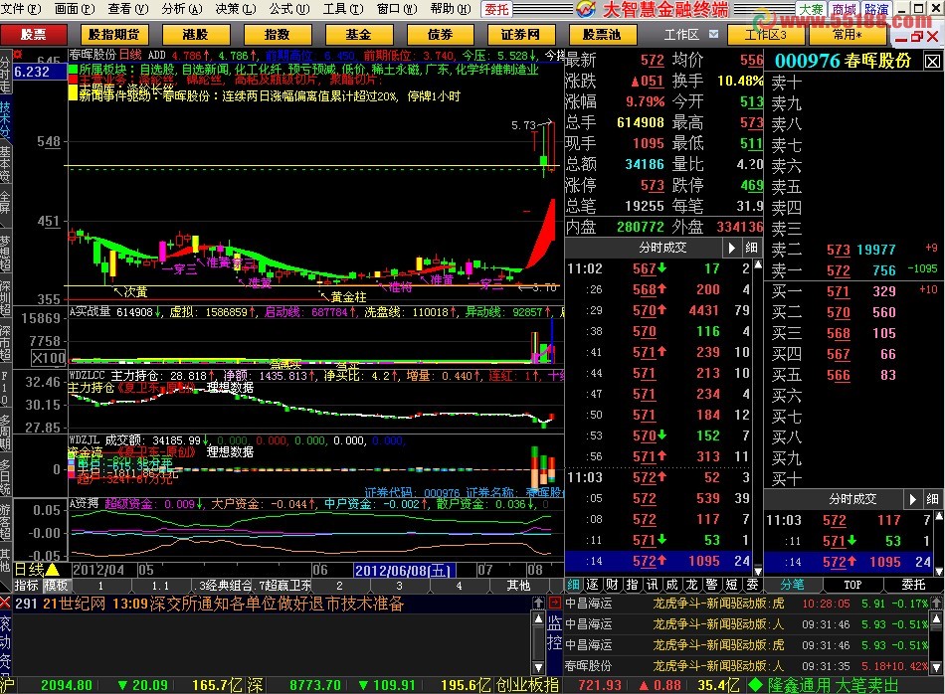Choose template 7超赢卫东

point(284,585)
